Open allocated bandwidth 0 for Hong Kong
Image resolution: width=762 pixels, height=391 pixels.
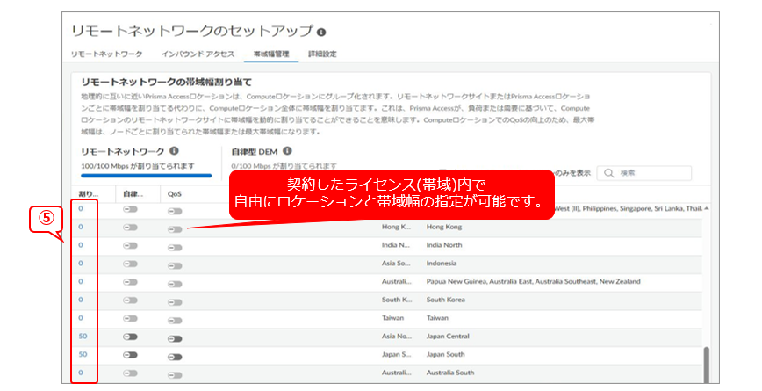coord(81,227)
